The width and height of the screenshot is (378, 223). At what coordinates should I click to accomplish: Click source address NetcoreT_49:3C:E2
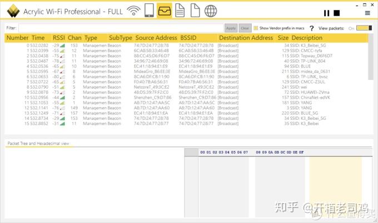(151, 87)
